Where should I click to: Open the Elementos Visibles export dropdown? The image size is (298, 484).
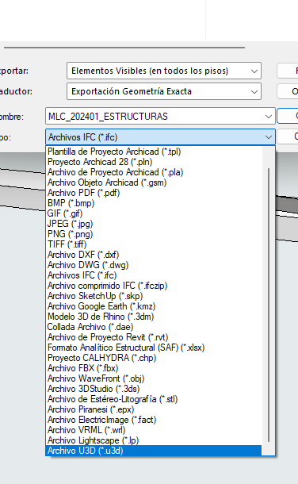click(163, 71)
